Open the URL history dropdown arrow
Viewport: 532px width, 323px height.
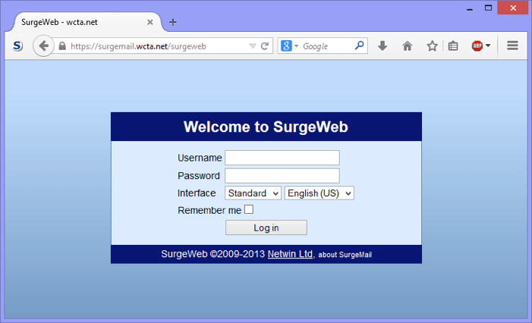pos(253,46)
